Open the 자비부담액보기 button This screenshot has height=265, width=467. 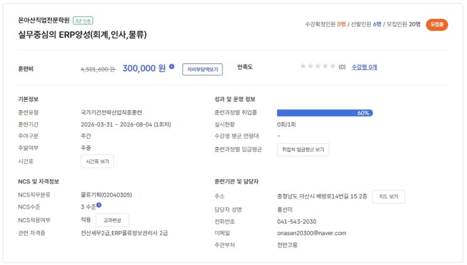[x=202, y=69]
